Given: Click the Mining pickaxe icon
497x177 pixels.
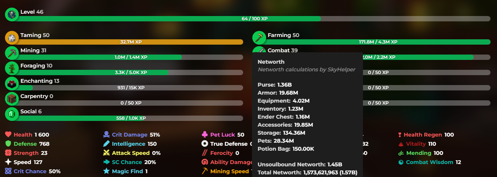Looking at the screenshot, I should pyautogui.click(x=12, y=53).
